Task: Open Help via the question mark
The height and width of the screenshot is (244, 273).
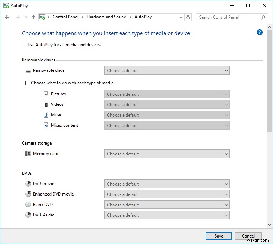Action: pos(260,32)
